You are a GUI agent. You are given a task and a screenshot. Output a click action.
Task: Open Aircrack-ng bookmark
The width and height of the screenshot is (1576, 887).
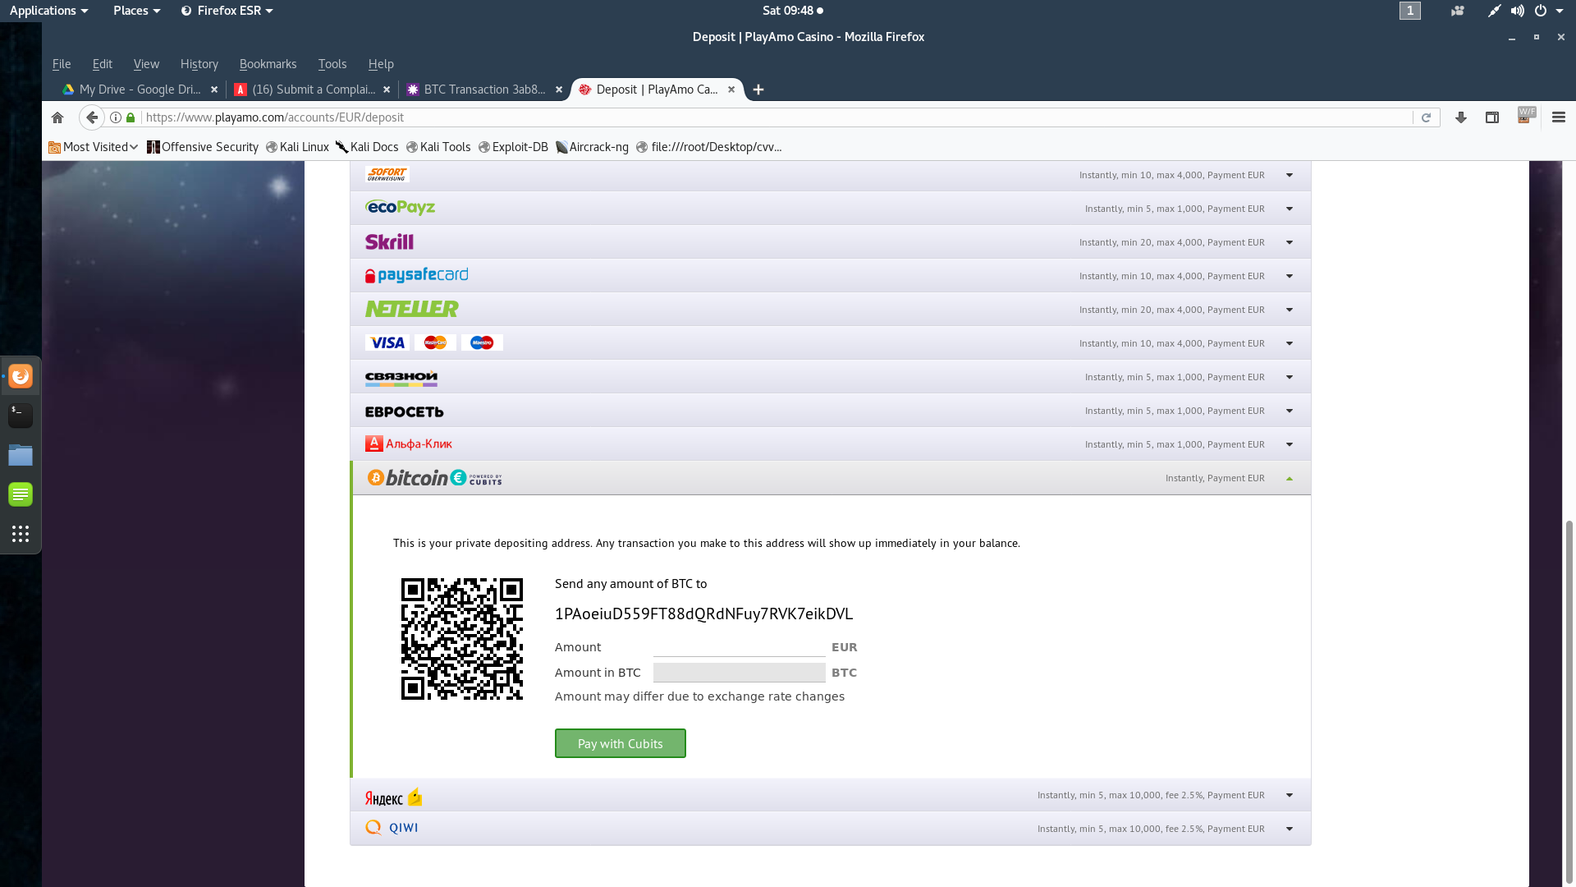592,147
